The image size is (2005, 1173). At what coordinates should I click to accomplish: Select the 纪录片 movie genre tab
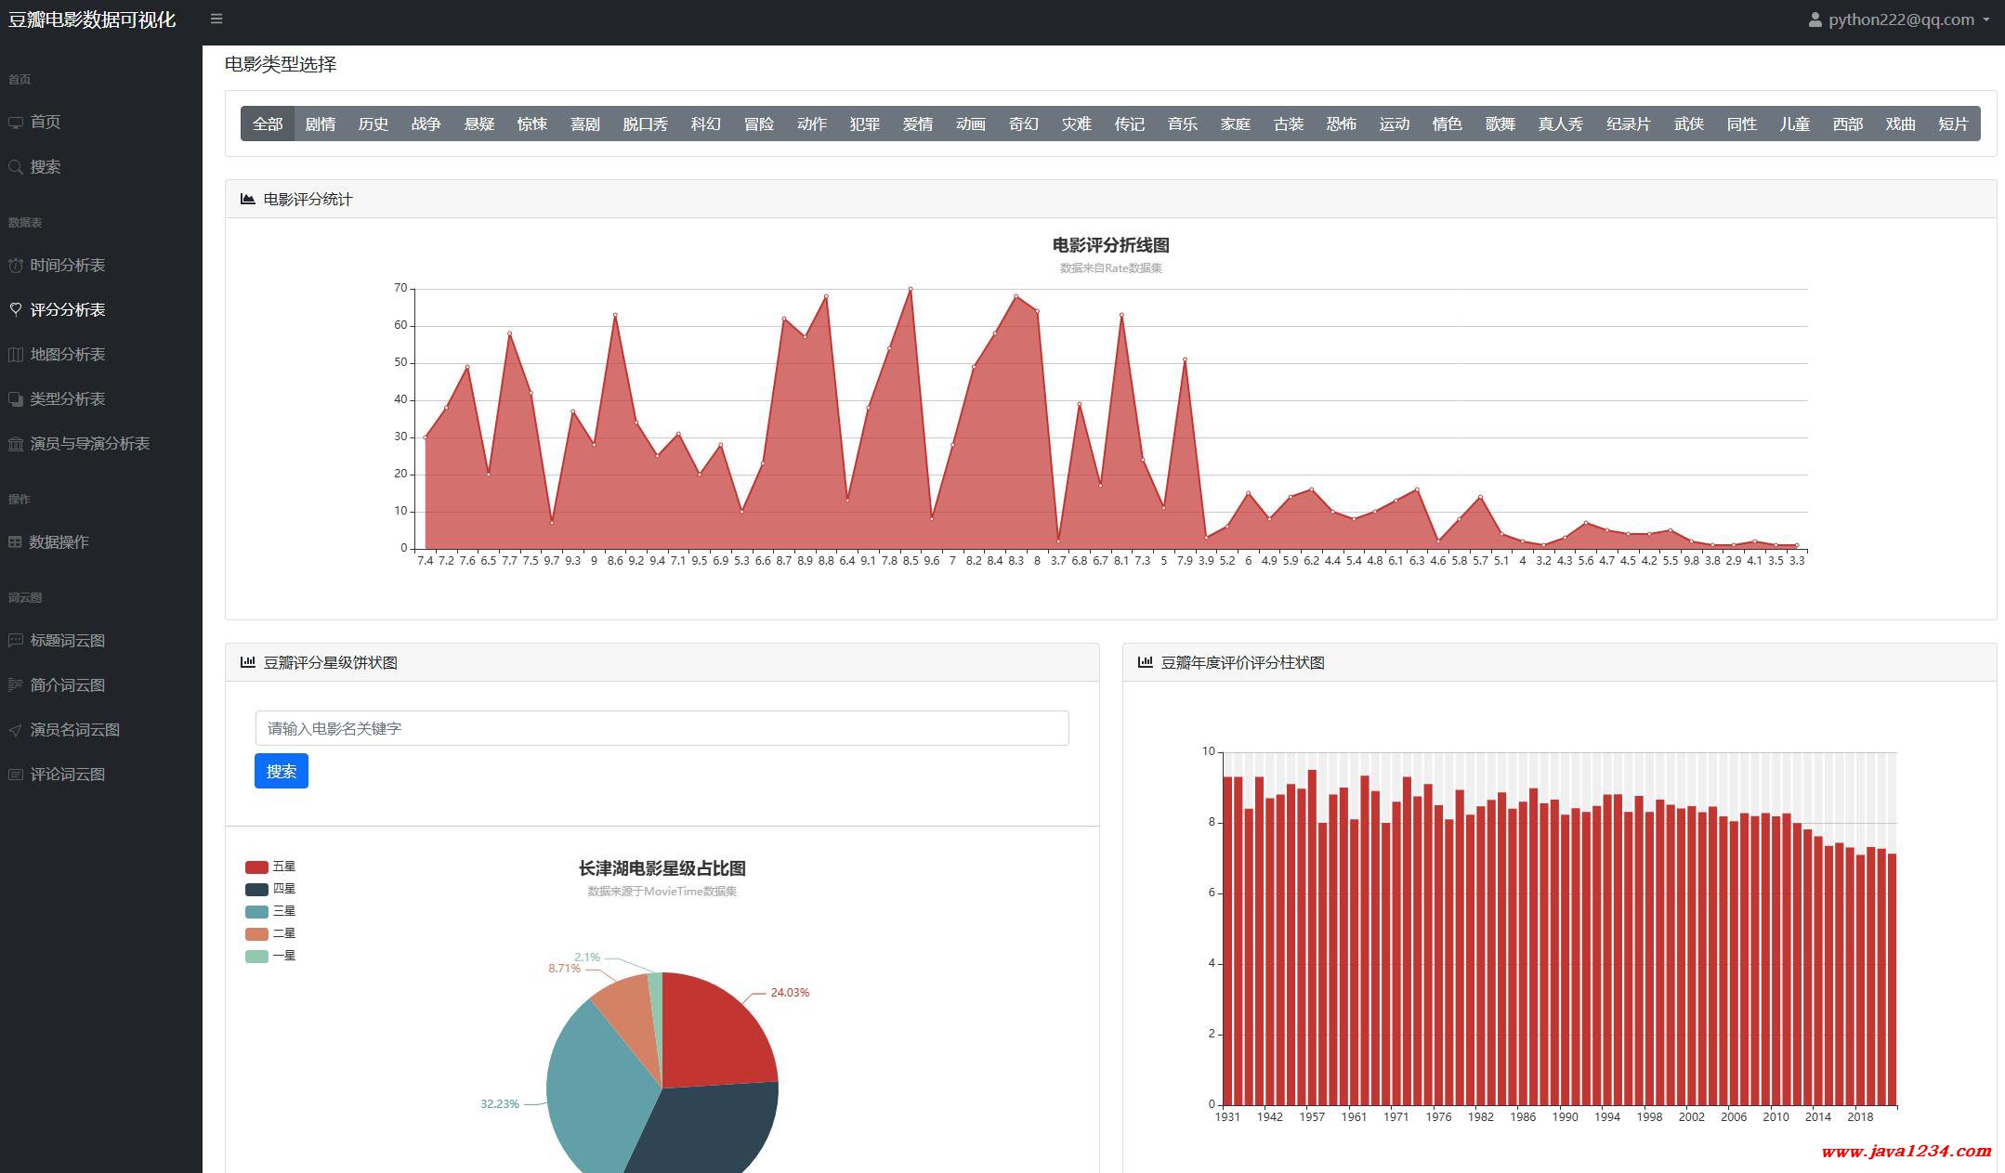pos(1628,124)
